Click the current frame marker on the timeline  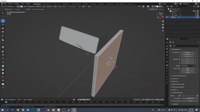tap(6, 102)
